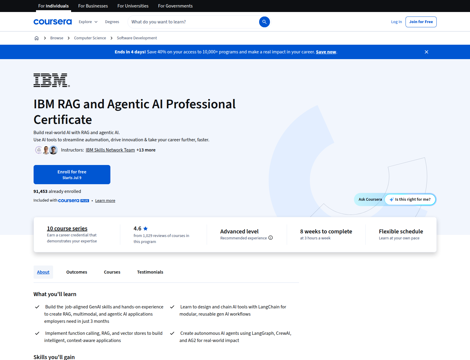Open the 10 course series link
Image resolution: width=470 pixels, height=360 pixels.
pyautogui.click(x=67, y=229)
